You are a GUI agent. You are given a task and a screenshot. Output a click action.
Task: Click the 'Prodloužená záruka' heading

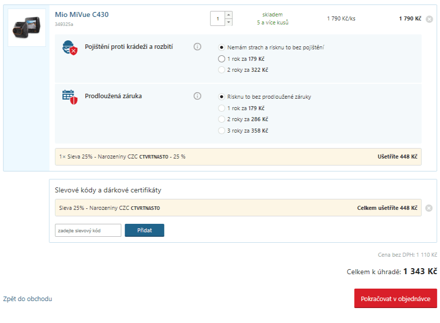point(113,96)
